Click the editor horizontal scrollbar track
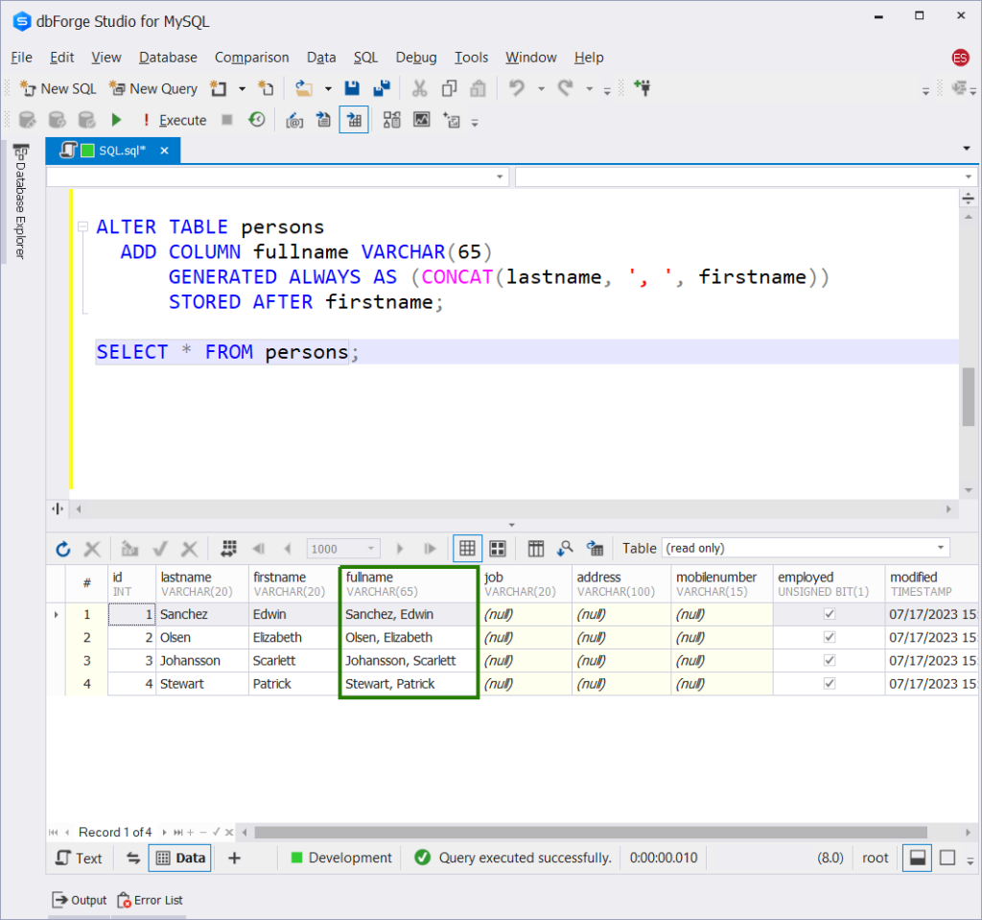 [512, 508]
